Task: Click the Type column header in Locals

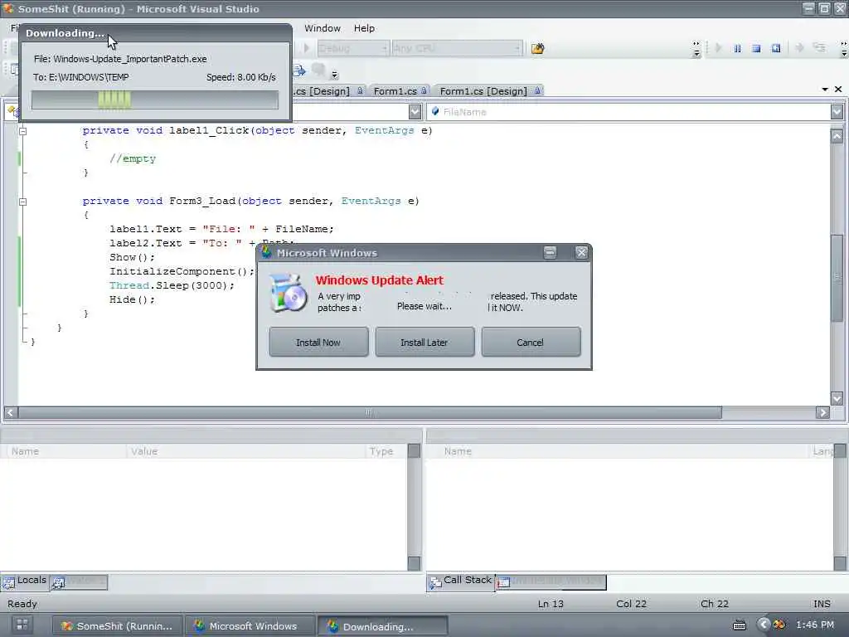Action: pos(386,451)
